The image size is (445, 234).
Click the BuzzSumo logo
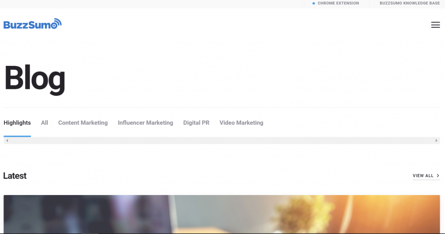(32, 24)
